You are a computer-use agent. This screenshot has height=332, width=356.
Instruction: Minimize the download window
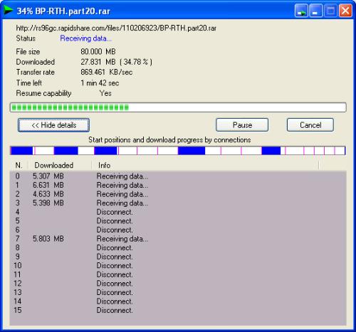pyautogui.click(x=315, y=11)
